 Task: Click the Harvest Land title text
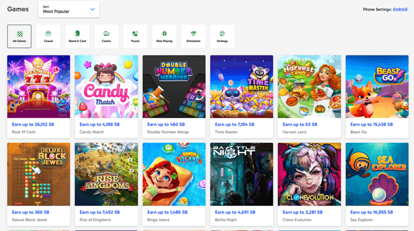tap(295, 132)
